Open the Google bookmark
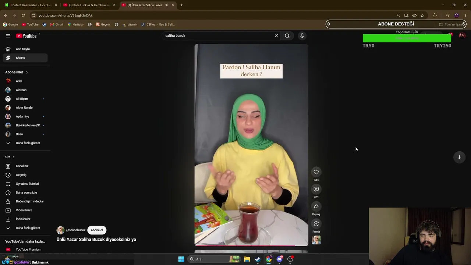Viewport: 471px width, 265px height. pos(11,25)
